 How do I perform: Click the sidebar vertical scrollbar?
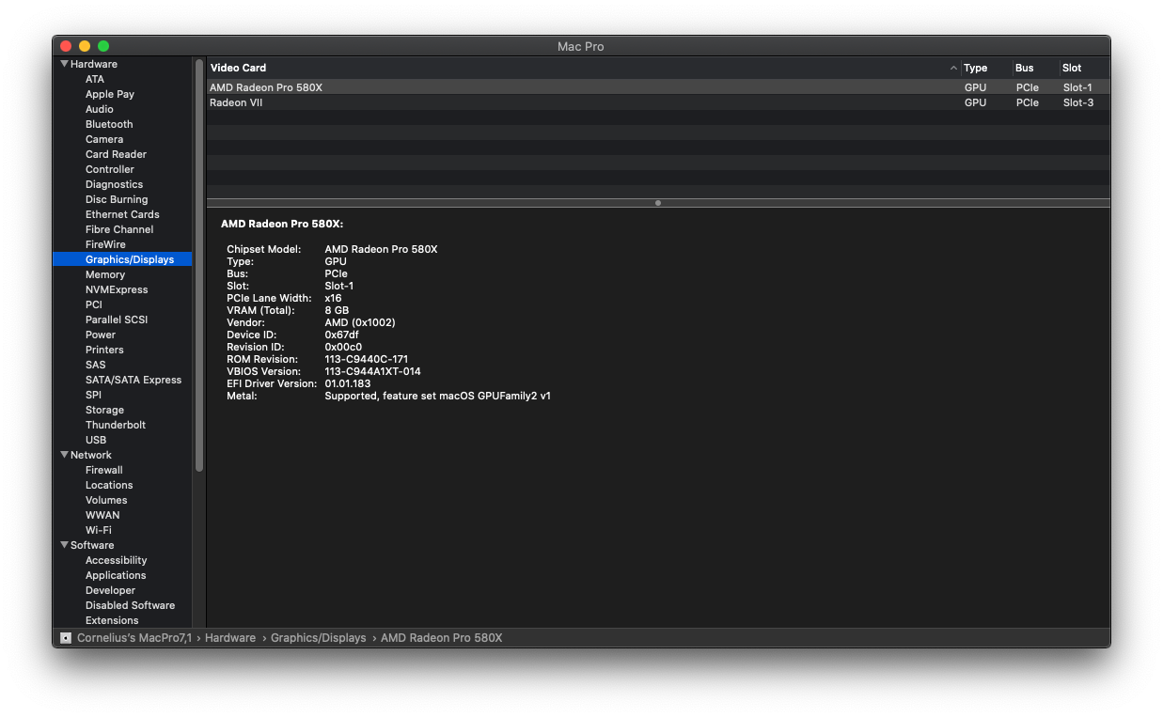pyautogui.click(x=199, y=265)
